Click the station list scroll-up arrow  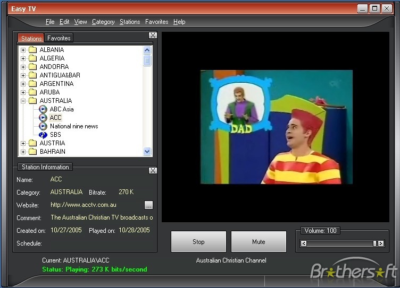click(147, 50)
